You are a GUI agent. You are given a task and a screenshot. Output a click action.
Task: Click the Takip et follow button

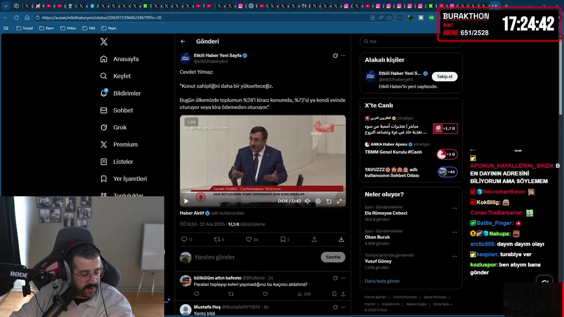[445, 77]
